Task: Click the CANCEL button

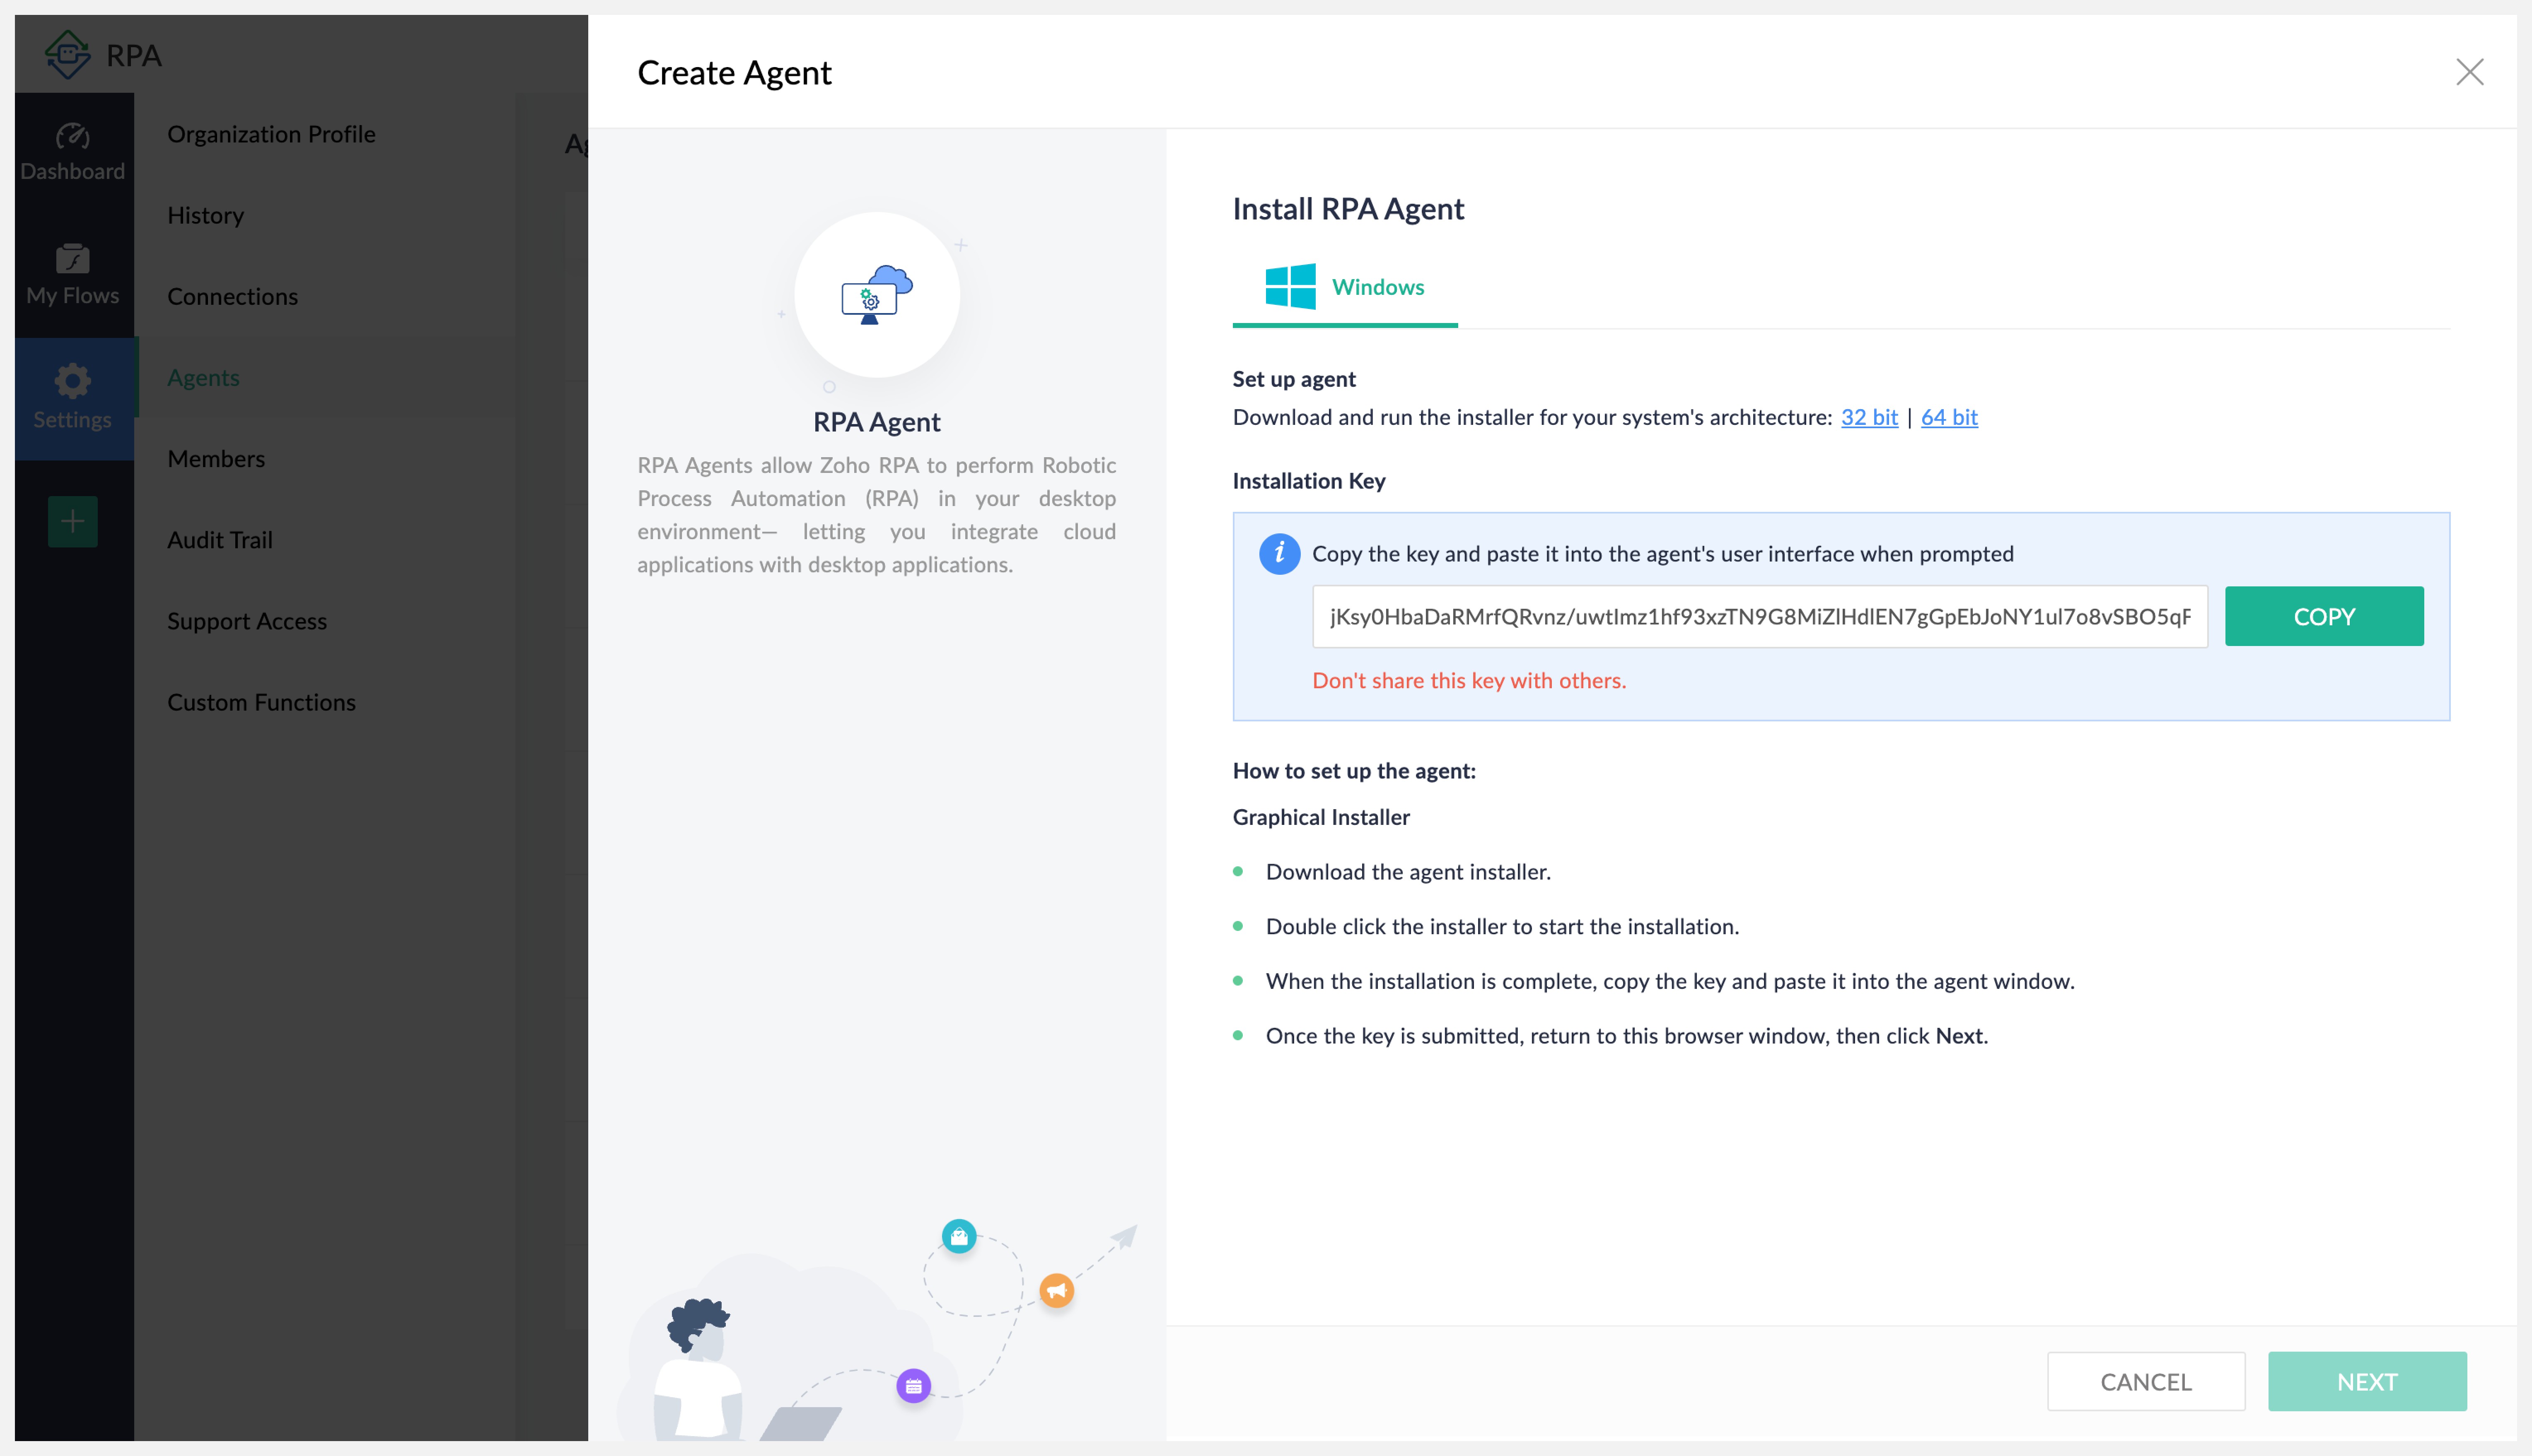Action: click(2146, 1381)
